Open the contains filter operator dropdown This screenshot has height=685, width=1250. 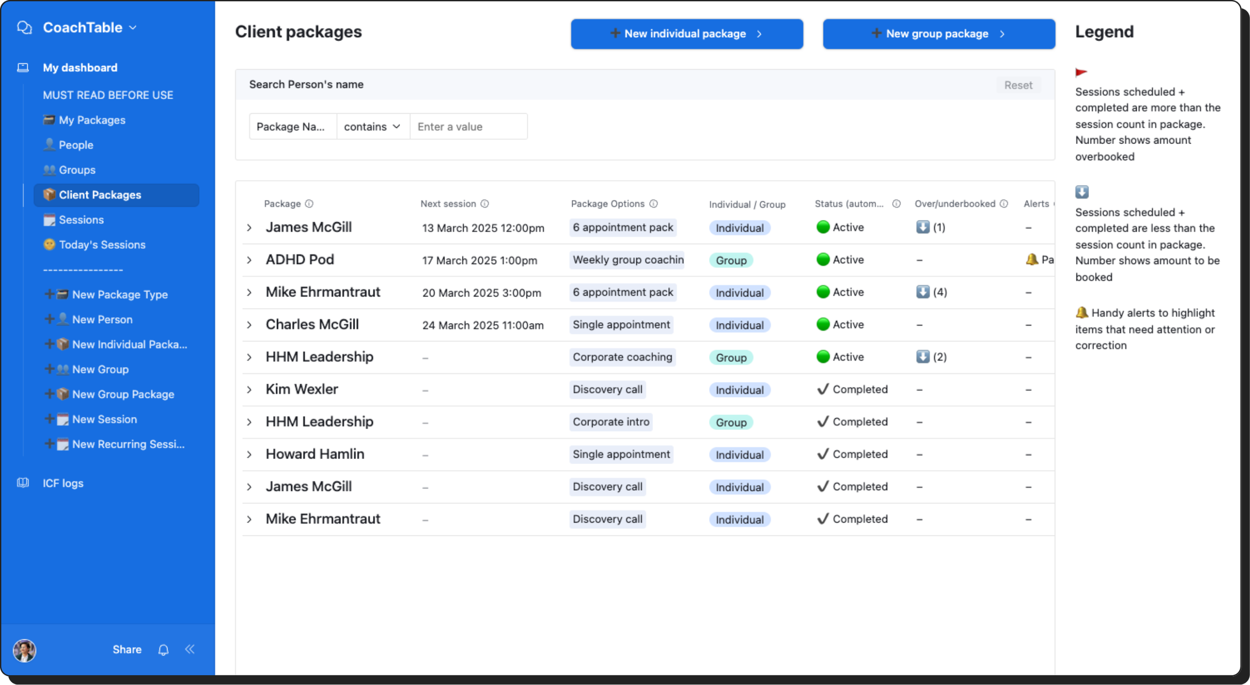(372, 126)
